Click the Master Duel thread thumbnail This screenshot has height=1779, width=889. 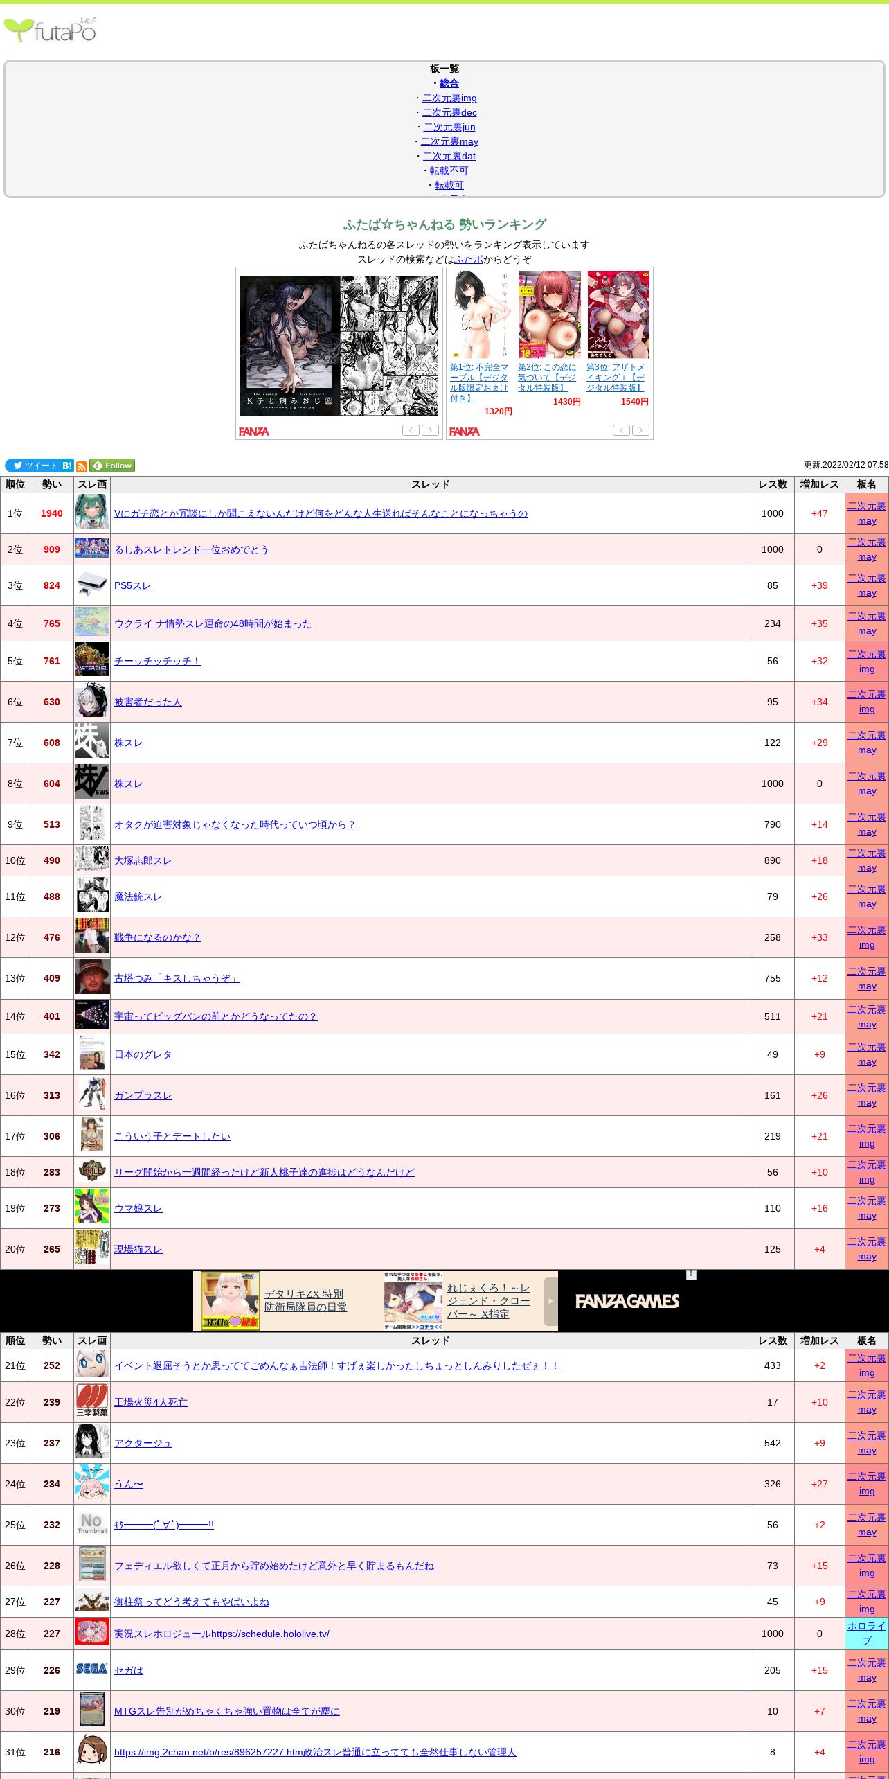point(92,660)
